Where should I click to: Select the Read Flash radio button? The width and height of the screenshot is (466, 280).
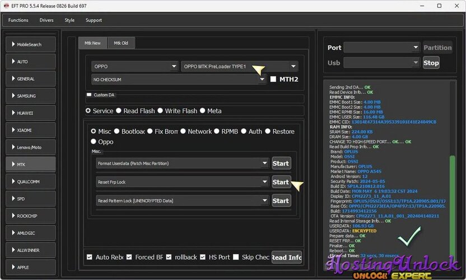pos(119,110)
